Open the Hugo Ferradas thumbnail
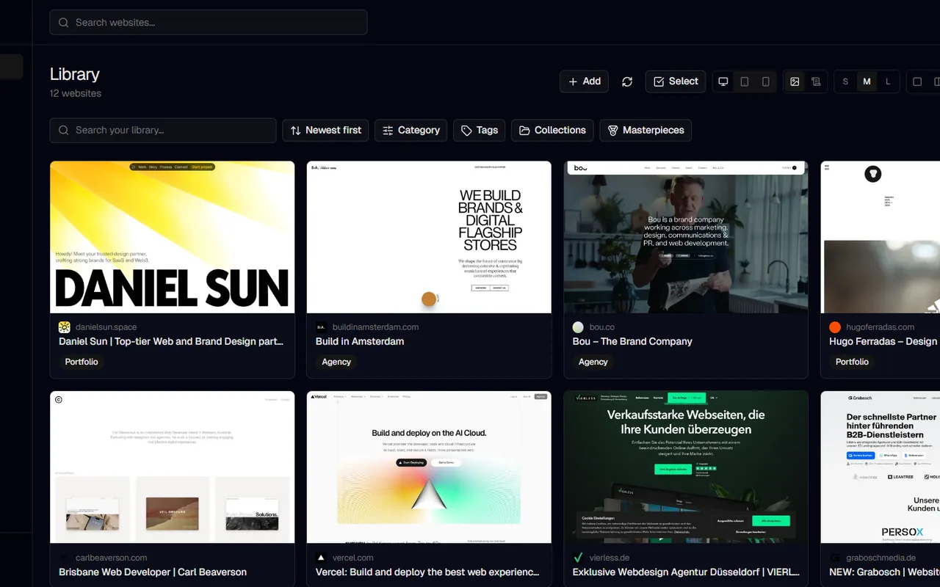The image size is (940, 587). (x=880, y=237)
